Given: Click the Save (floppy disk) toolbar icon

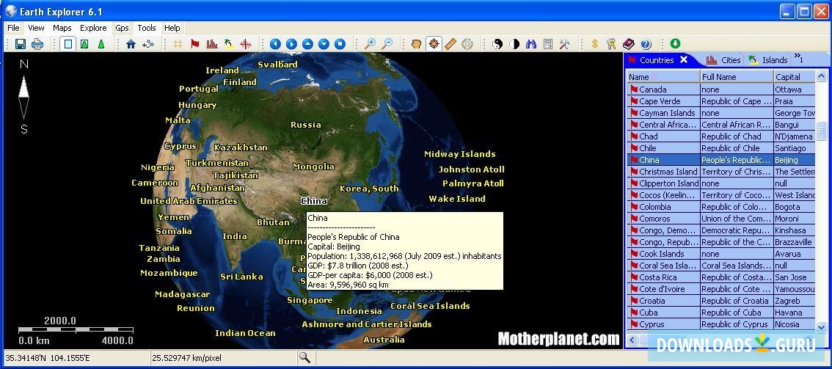Looking at the screenshot, I should (x=21, y=44).
